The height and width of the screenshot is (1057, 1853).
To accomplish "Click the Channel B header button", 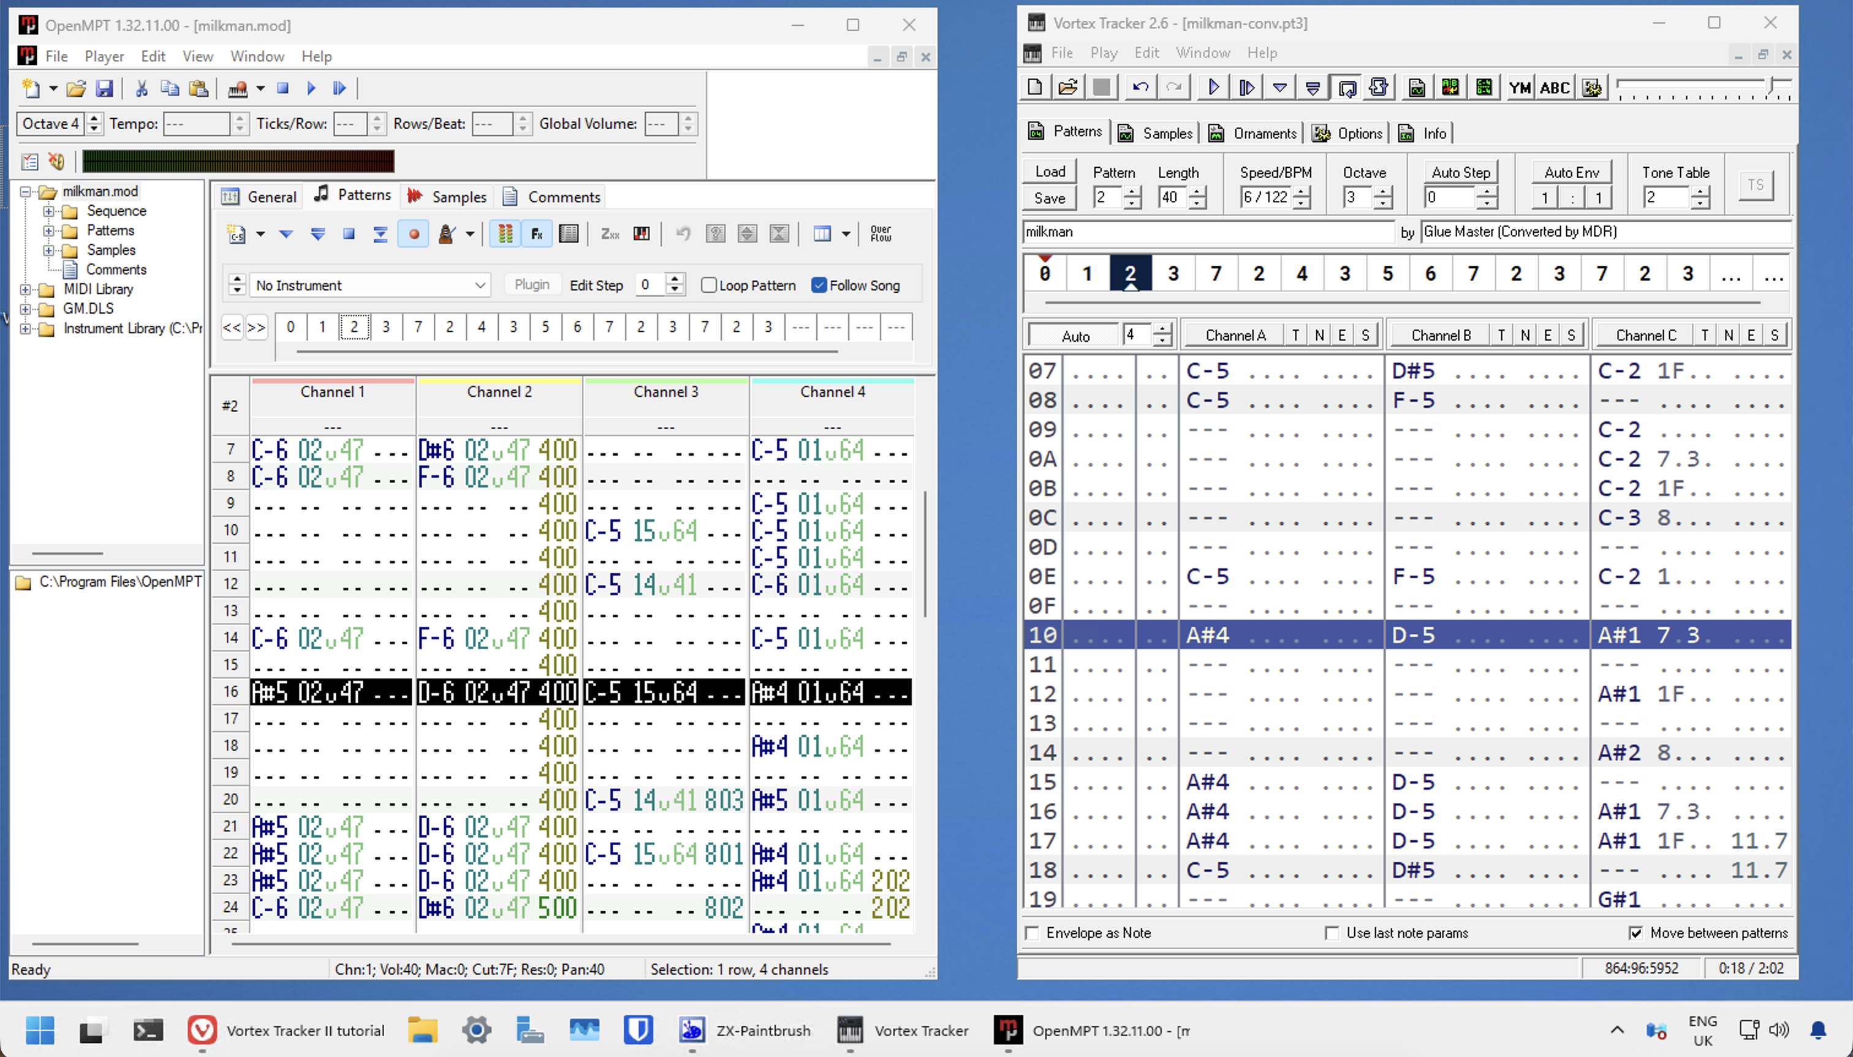I will tap(1441, 336).
